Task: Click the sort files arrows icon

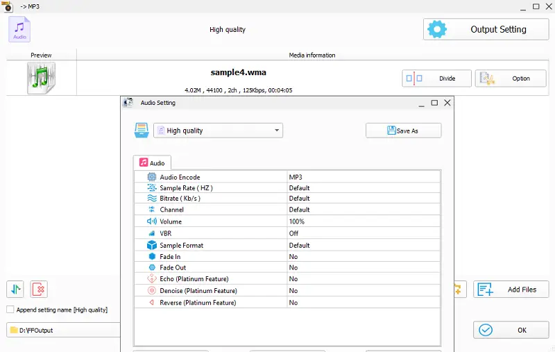Action: click(15, 290)
